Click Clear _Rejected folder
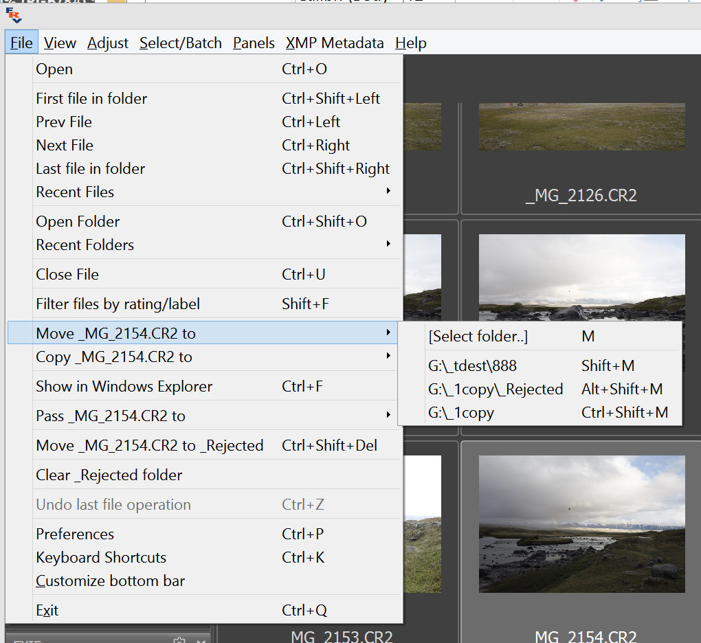Screen dimensions: 701x643 109,475
